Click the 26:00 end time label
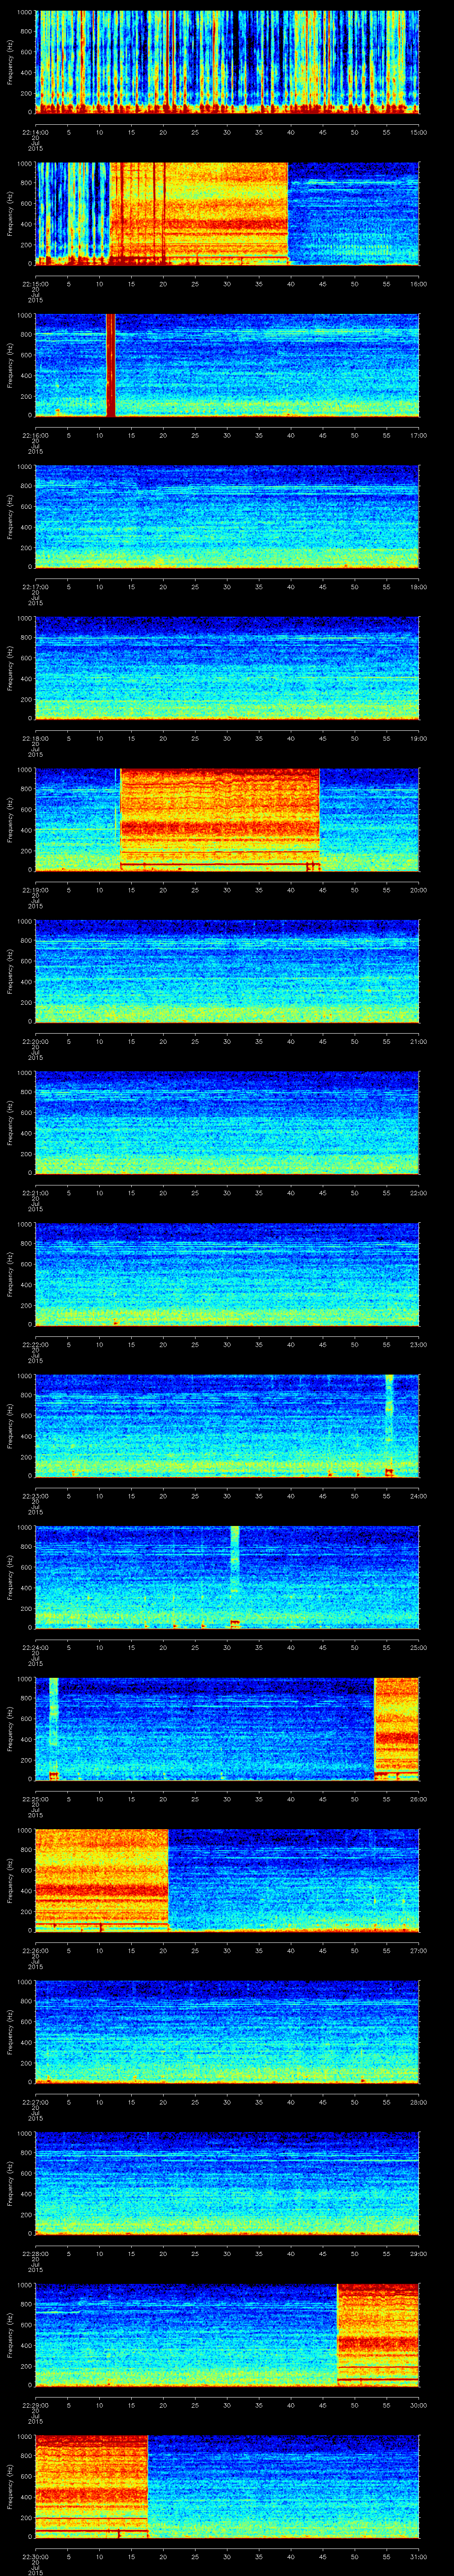454x2576 pixels. click(x=418, y=1798)
